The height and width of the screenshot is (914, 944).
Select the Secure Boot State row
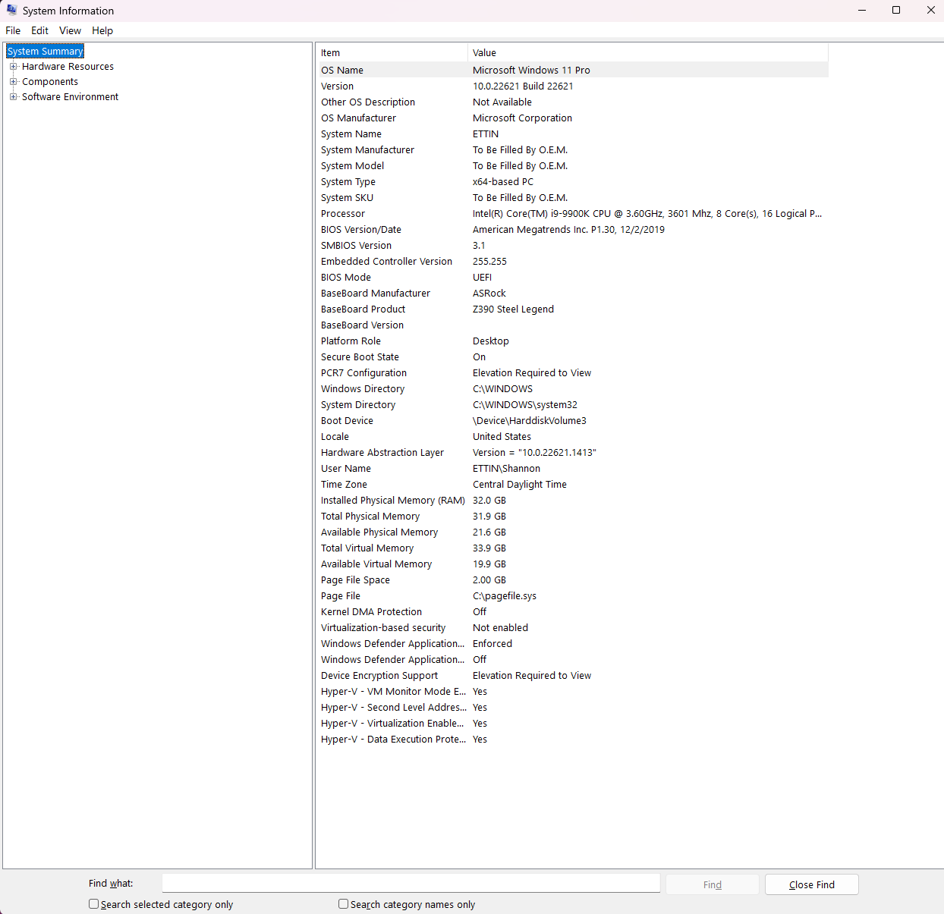[531, 356]
